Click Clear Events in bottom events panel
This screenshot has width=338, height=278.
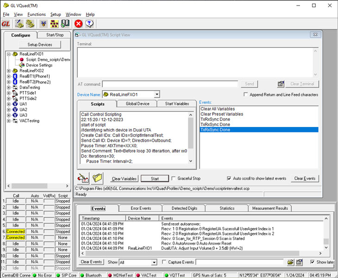tap(91, 262)
